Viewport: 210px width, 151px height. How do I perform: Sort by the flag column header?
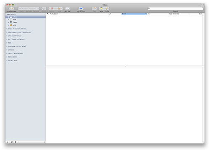[x=47, y=14]
